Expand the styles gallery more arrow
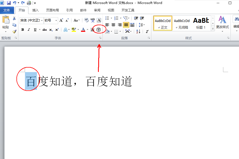Screen dimensions: 239x159 click(x=213, y=29)
